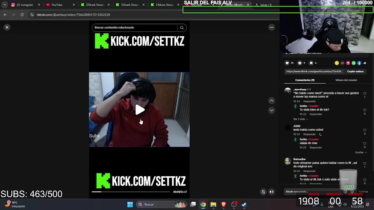Go to previous video with up arrow
The image size is (374, 210).
[x=271, y=101]
